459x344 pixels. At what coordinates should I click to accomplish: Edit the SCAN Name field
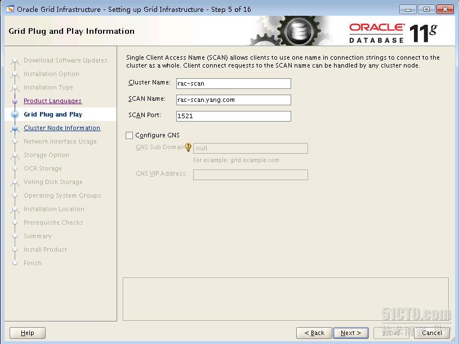tap(234, 100)
